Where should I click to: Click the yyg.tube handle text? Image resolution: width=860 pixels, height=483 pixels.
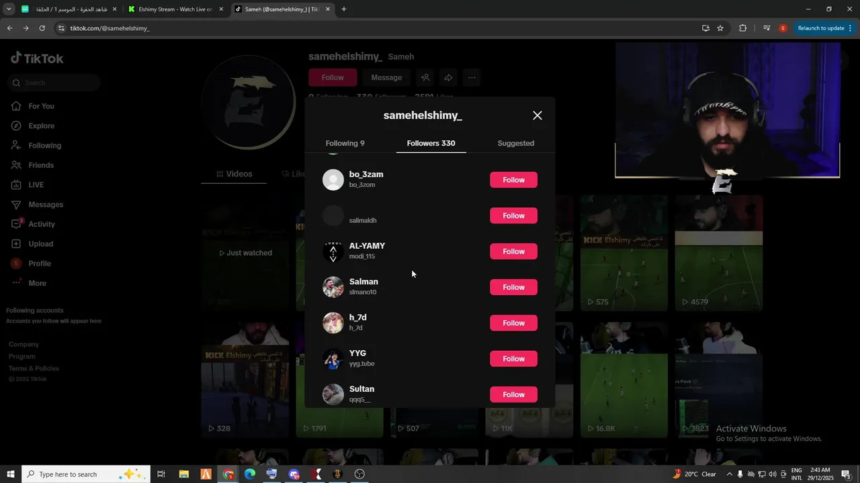coord(362,364)
